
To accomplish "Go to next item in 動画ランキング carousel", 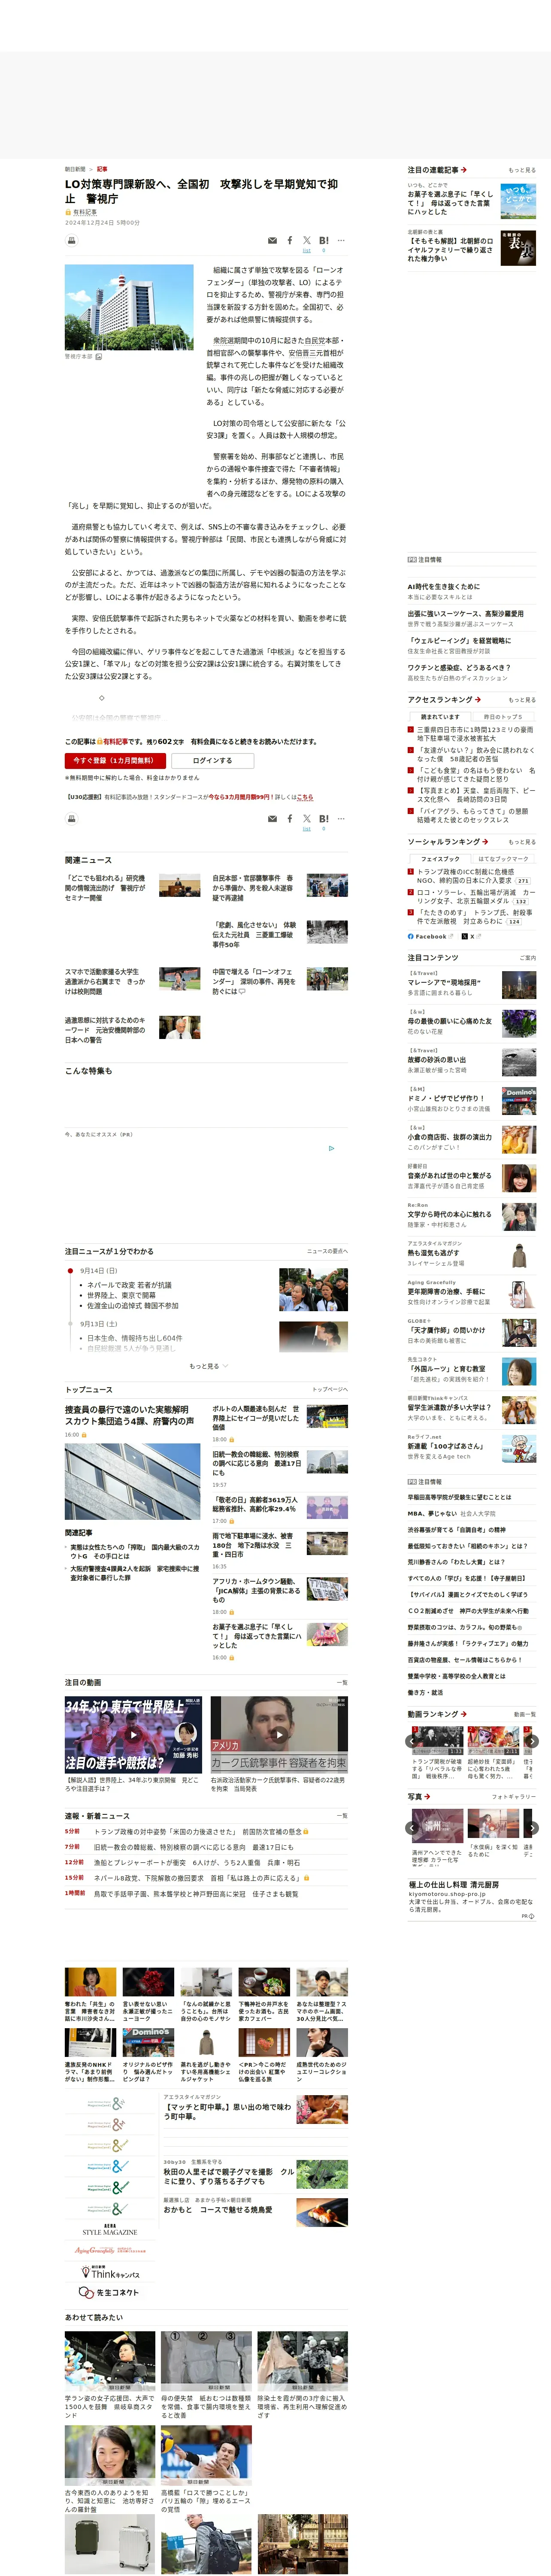I will [x=532, y=1741].
